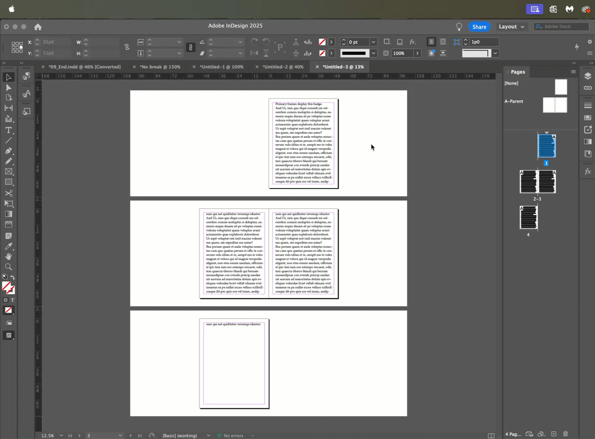Click the Share button

coord(479,27)
